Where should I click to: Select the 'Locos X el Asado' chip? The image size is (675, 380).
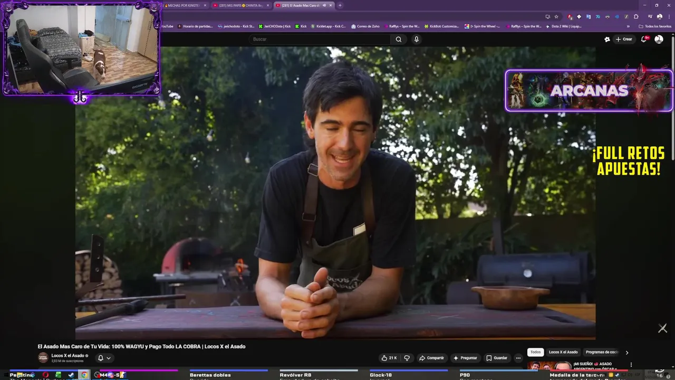click(563, 352)
